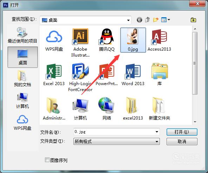208x173 pixels.
Task: Open the view menu dropdown button
Action: tap(165, 20)
